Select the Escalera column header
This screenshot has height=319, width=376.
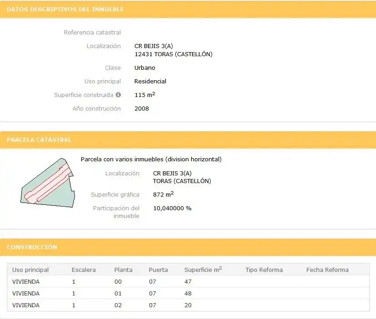[x=84, y=270]
